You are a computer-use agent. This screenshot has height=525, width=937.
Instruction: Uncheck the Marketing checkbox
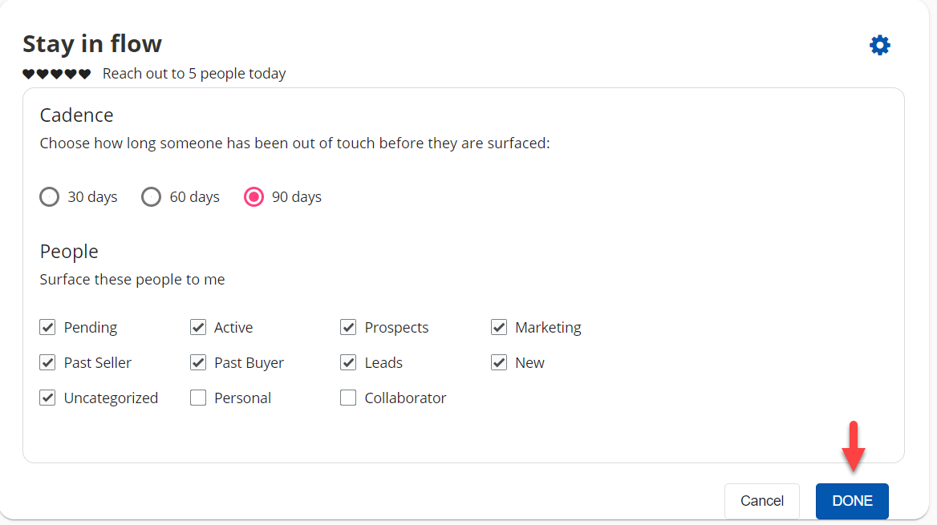point(499,328)
